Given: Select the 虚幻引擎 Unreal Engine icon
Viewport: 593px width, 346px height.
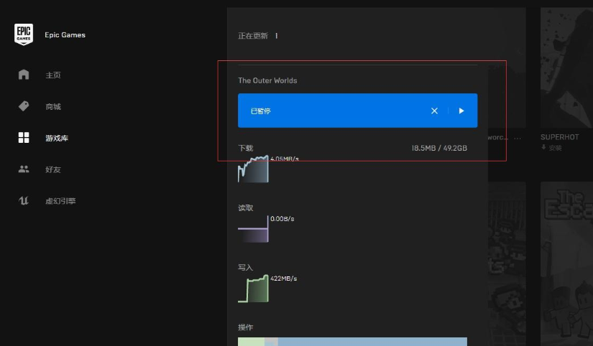Looking at the screenshot, I should tap(24, 200).
